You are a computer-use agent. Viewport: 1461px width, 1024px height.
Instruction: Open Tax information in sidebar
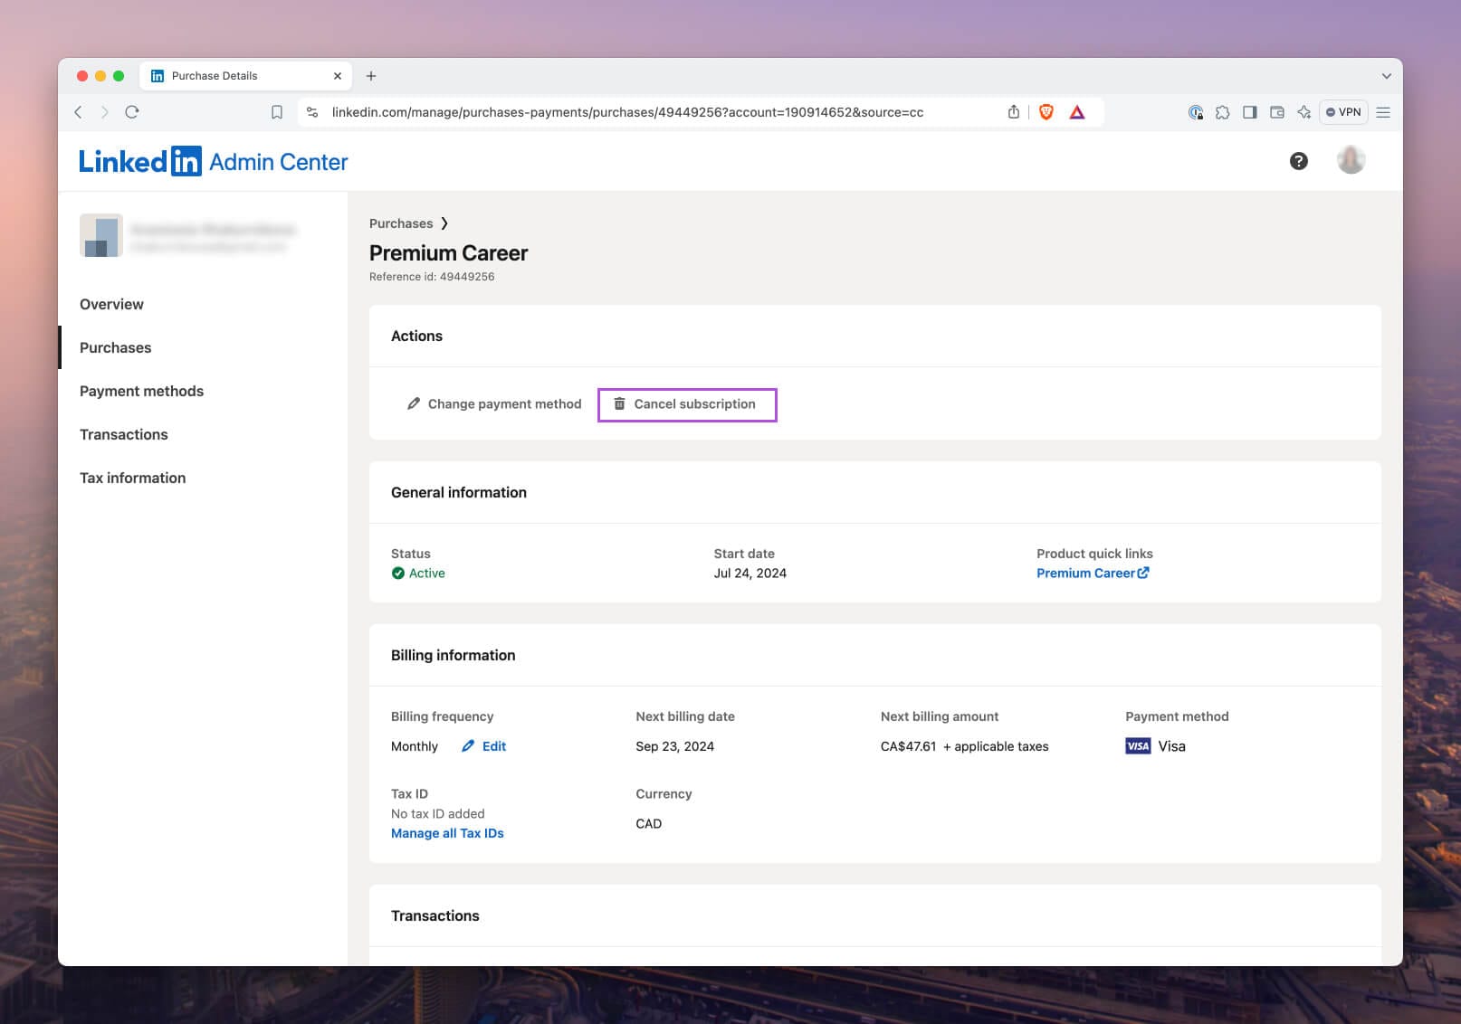tap(132, 478)
